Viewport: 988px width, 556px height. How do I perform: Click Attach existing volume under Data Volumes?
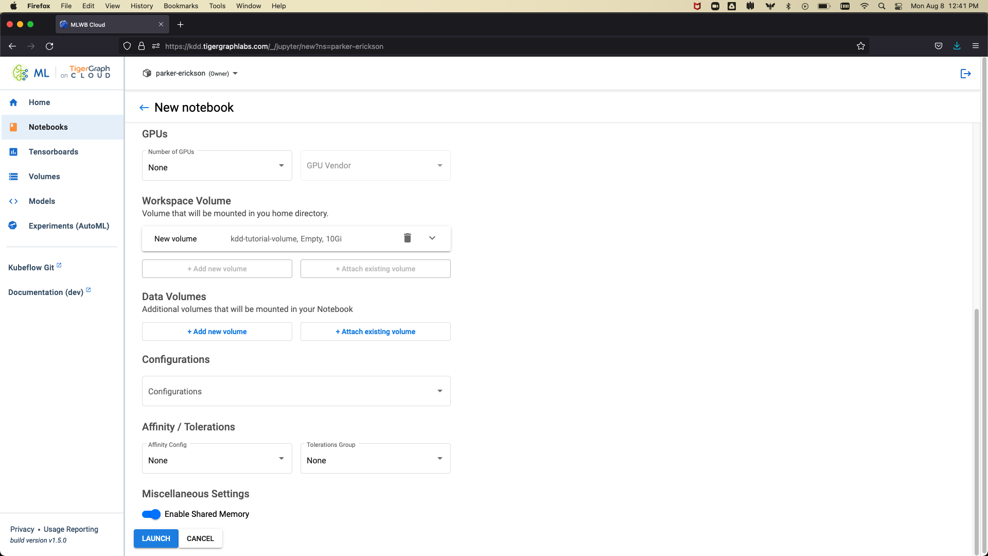[x=375, y=332]
